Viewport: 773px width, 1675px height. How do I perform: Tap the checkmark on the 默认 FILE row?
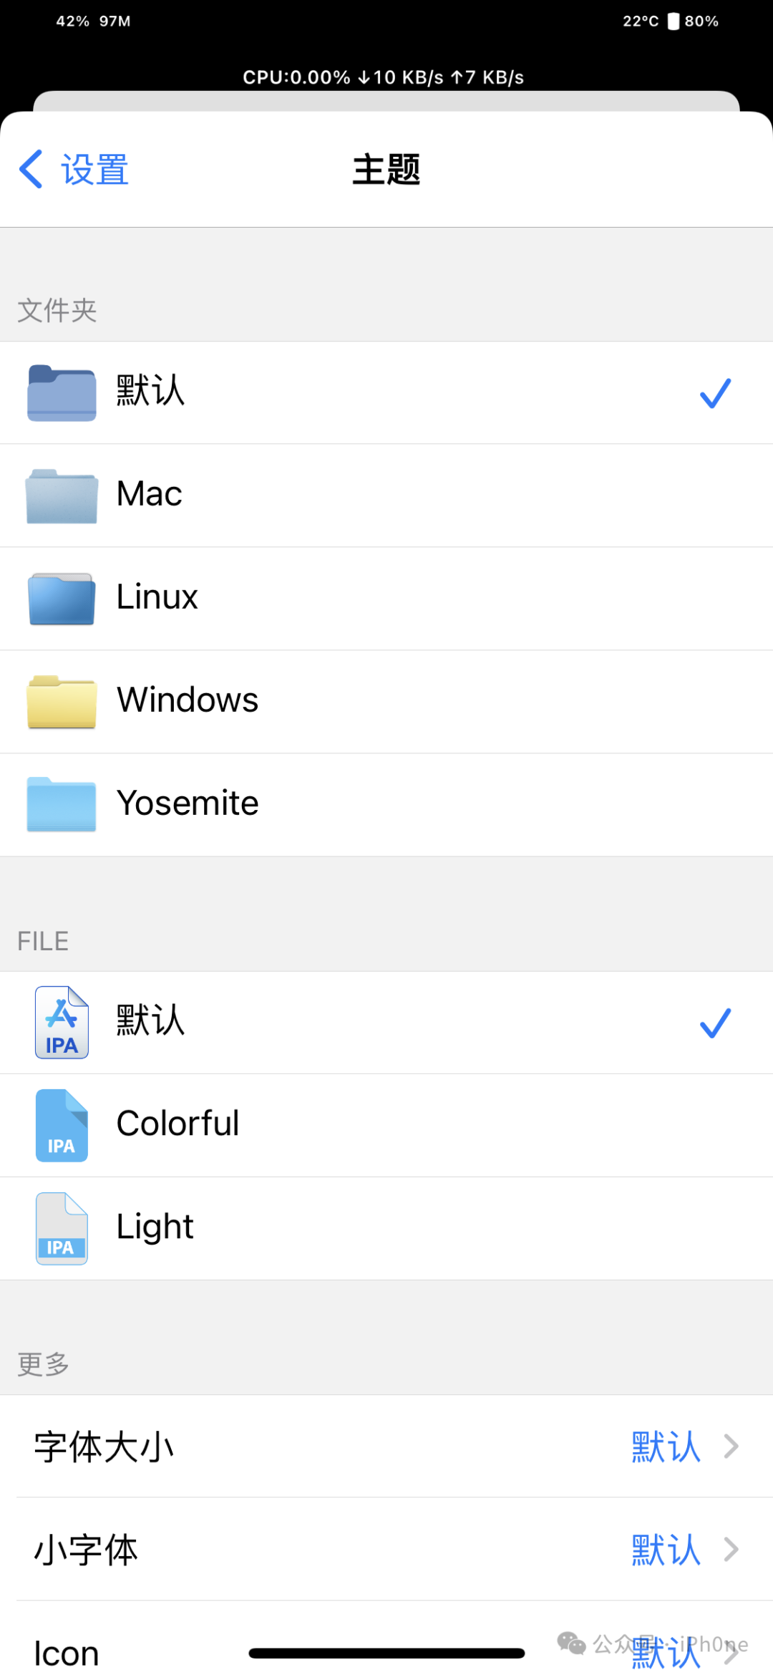point(715,1023)
